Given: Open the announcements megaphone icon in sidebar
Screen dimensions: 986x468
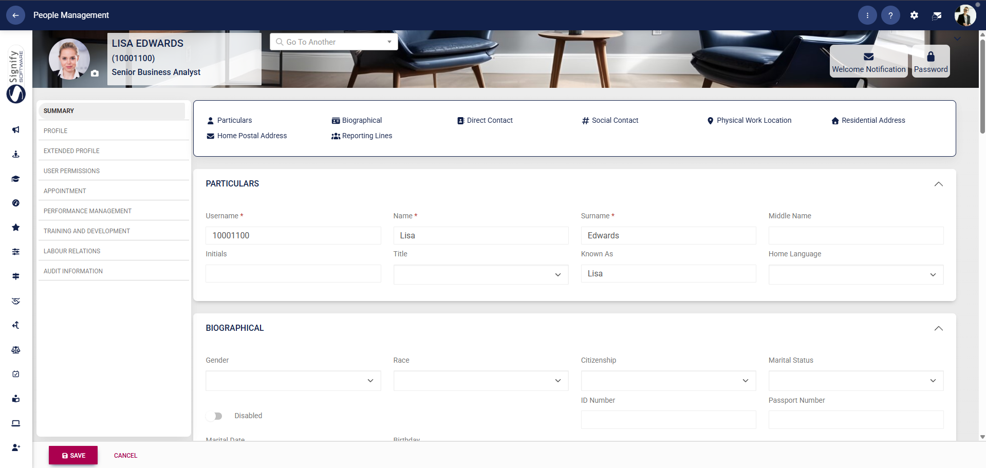Looking at the screenshot, I should point(15,129).
